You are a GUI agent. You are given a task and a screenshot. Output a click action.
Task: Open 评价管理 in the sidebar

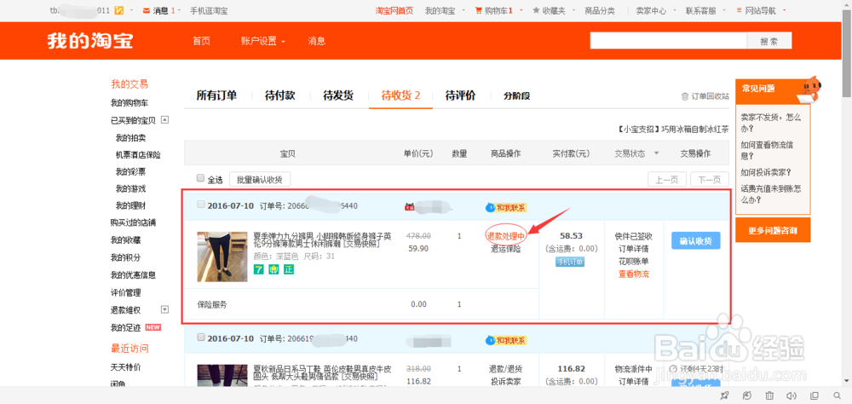[x=125, y=292]
